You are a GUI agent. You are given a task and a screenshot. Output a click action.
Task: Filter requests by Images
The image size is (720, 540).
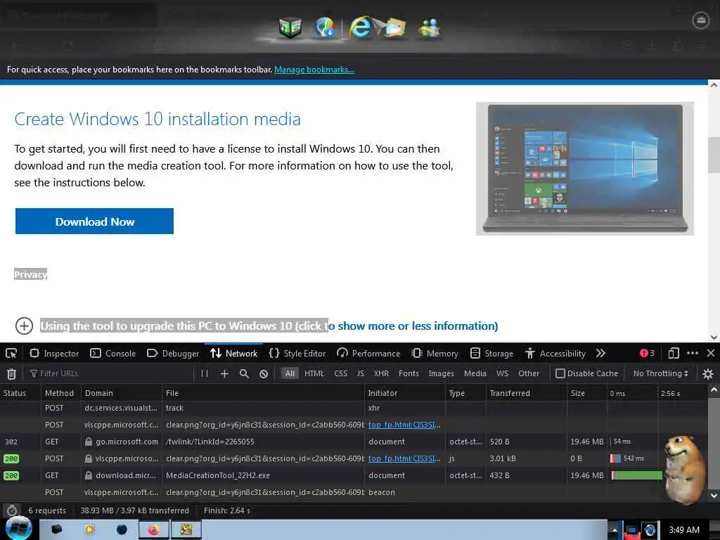tap(441, 373)
